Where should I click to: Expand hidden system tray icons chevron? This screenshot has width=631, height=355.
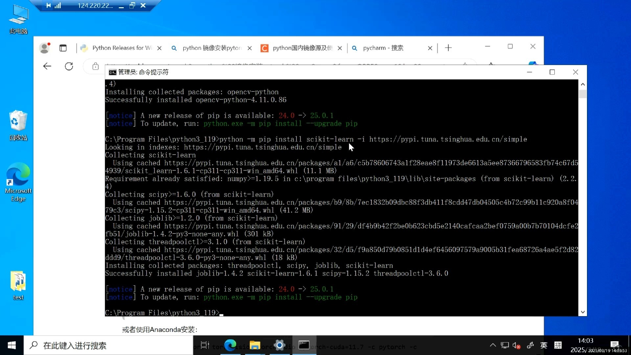[493, 345]
